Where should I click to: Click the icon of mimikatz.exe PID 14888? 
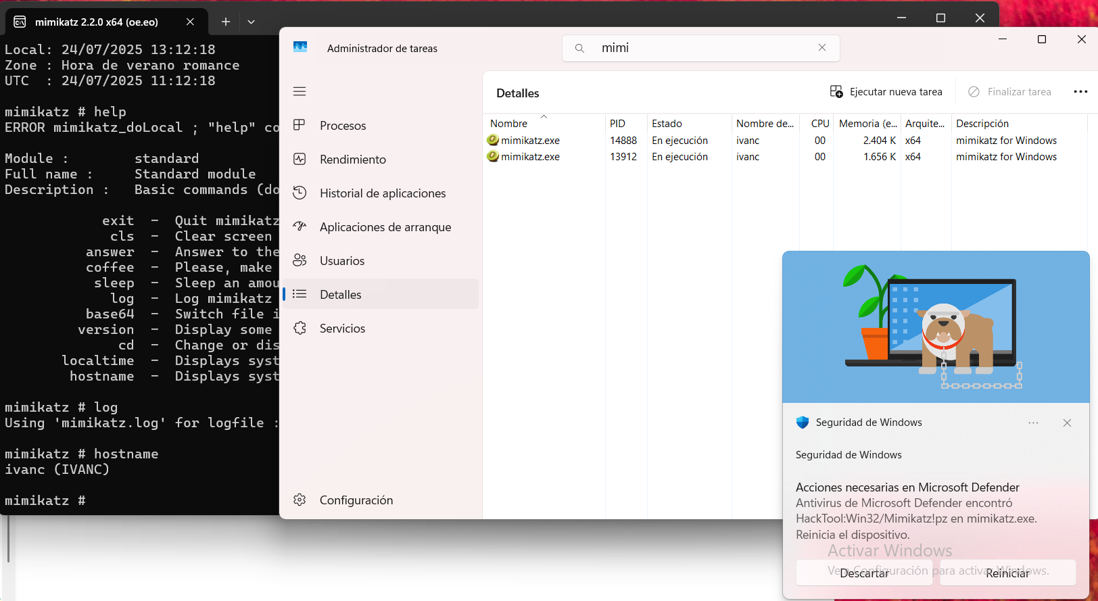coord(493,140)
